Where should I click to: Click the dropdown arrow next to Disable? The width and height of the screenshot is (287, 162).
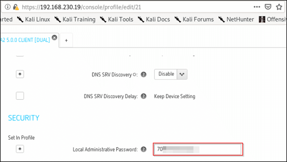point(182,74)
